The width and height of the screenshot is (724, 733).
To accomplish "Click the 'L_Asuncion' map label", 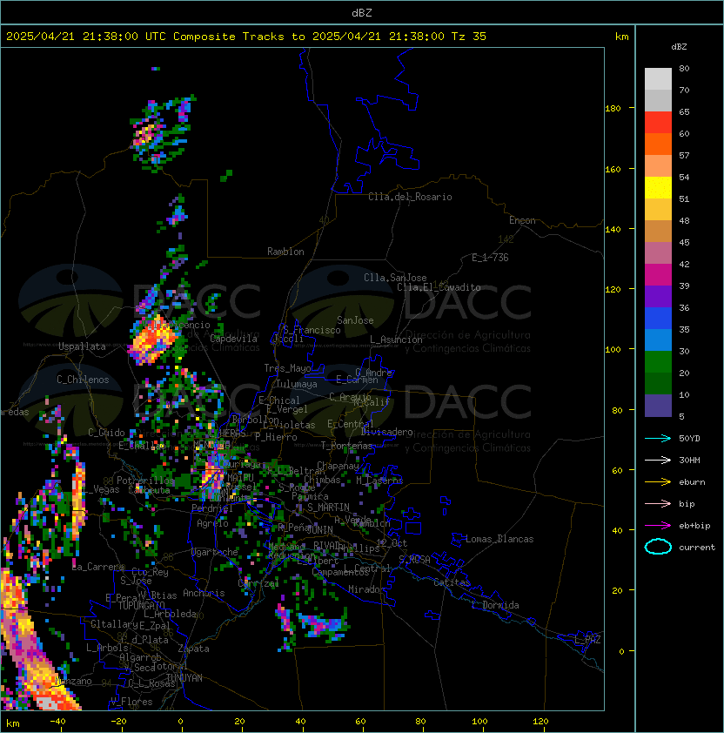I will [x=396, y=340].
